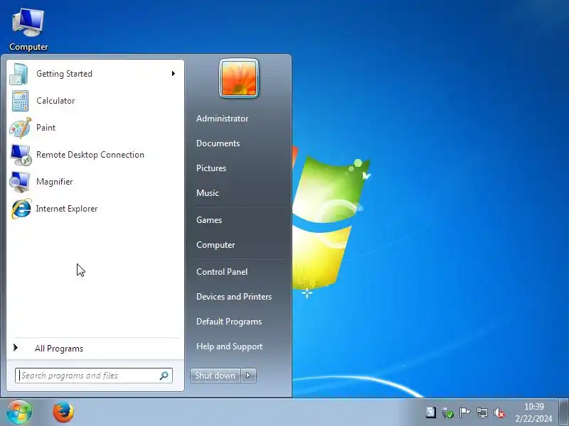
Task: Click the taskbar clock and date
Action: tap(534, 413)
